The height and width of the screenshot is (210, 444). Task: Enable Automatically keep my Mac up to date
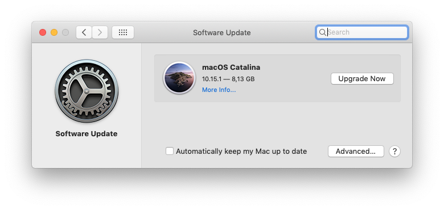170,152
